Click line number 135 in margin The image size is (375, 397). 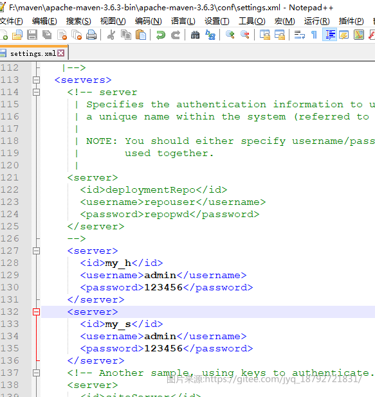coord(10,349)
